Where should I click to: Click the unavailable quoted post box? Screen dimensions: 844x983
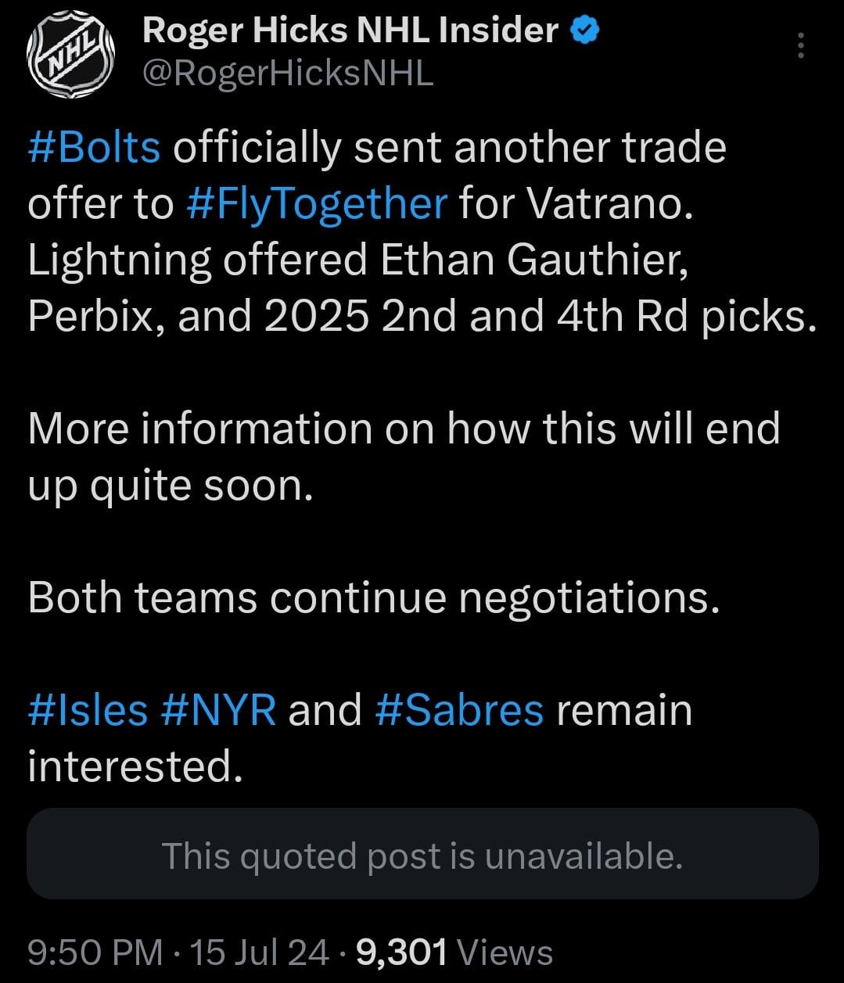(x=422, y=855)
